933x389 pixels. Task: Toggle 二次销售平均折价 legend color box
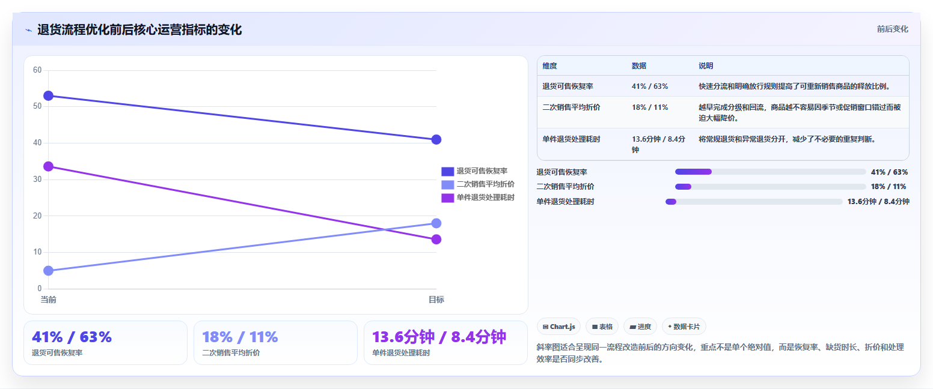[x=448, y=185]
